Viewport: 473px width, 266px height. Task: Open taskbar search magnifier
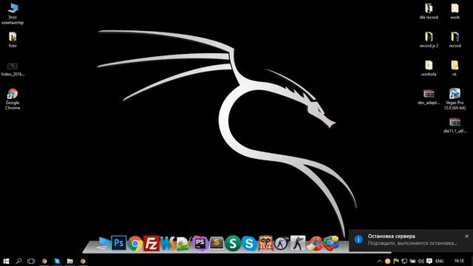(x=18, y=261)
